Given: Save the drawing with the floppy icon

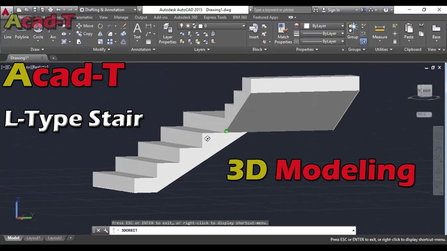Looking at the screenshot, I should (35, 10).
